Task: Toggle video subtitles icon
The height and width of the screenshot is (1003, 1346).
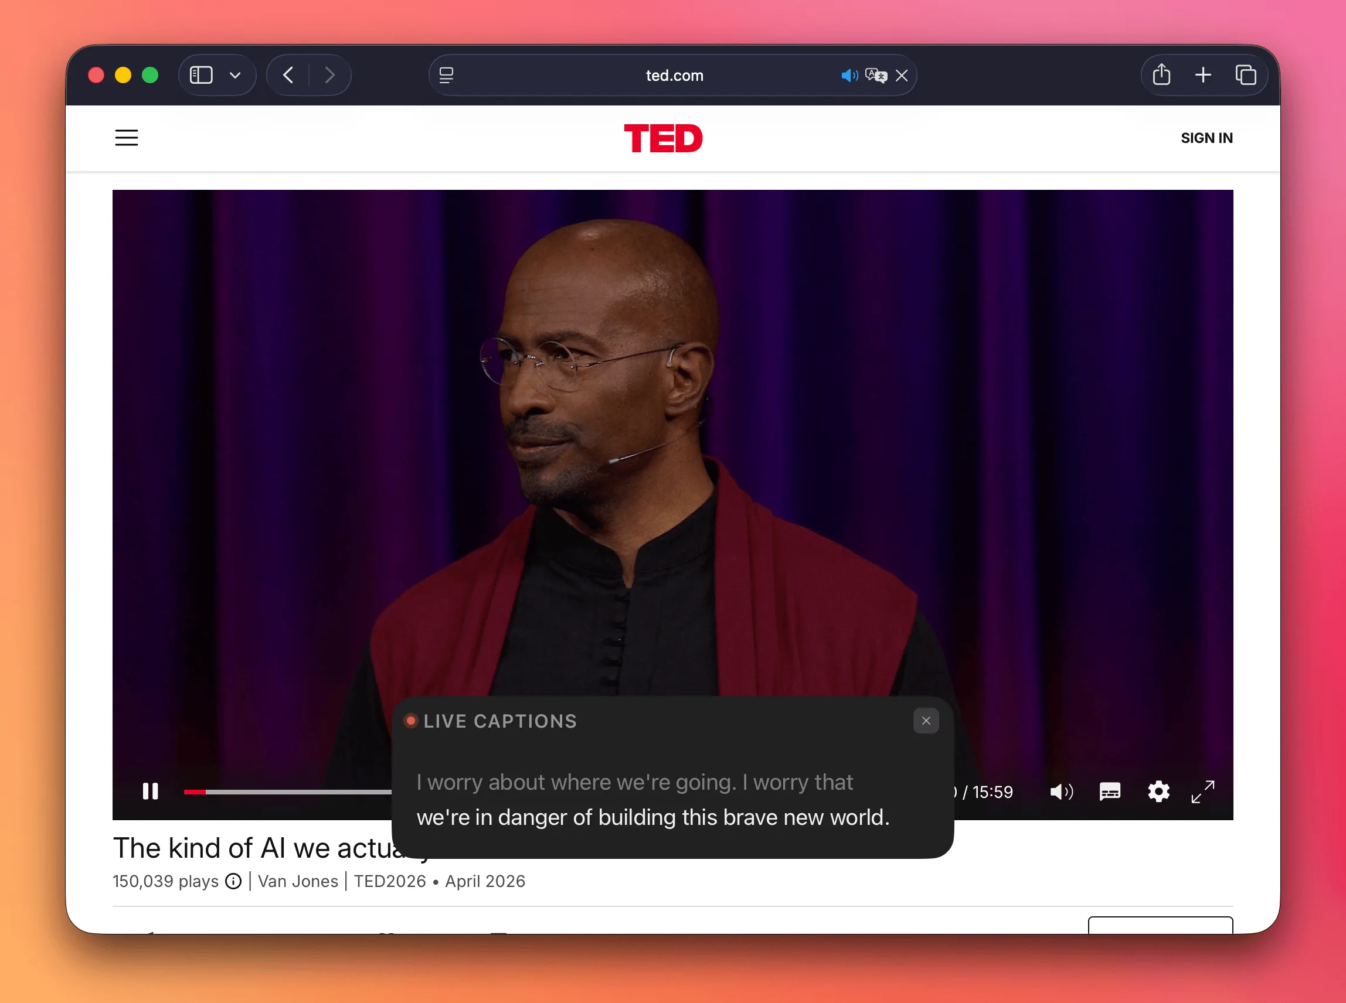Action: 1110,792
